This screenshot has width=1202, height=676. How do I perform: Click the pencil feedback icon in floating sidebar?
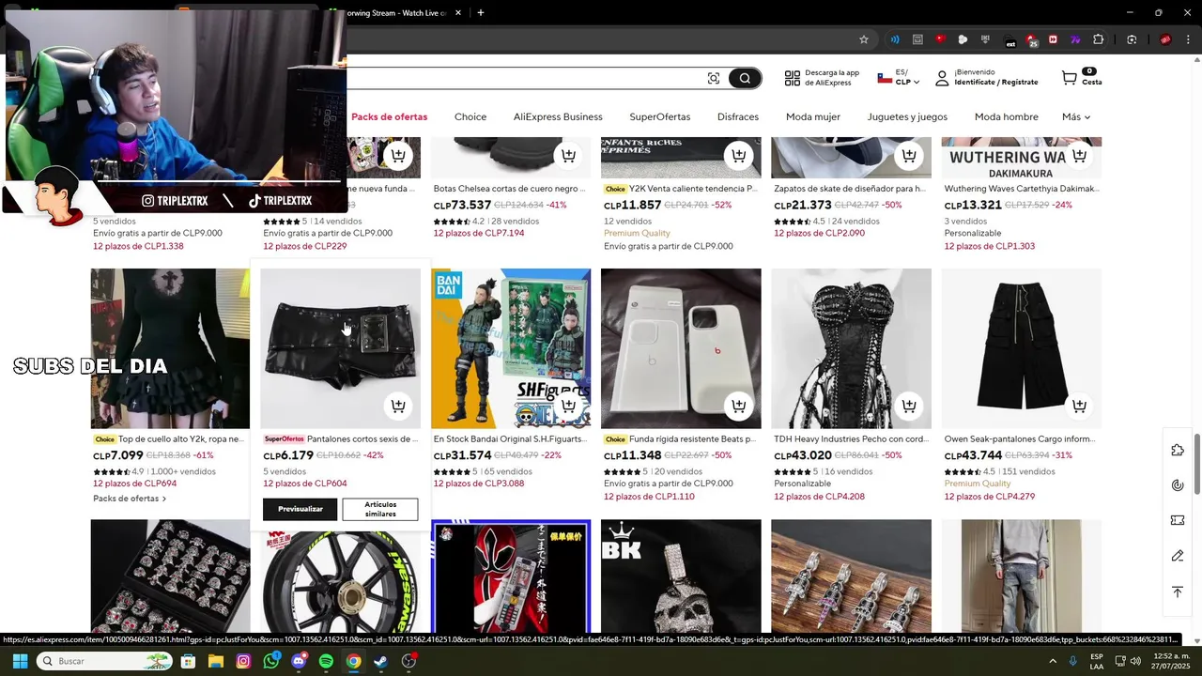pyautogui.click(x=1178, y=556)
